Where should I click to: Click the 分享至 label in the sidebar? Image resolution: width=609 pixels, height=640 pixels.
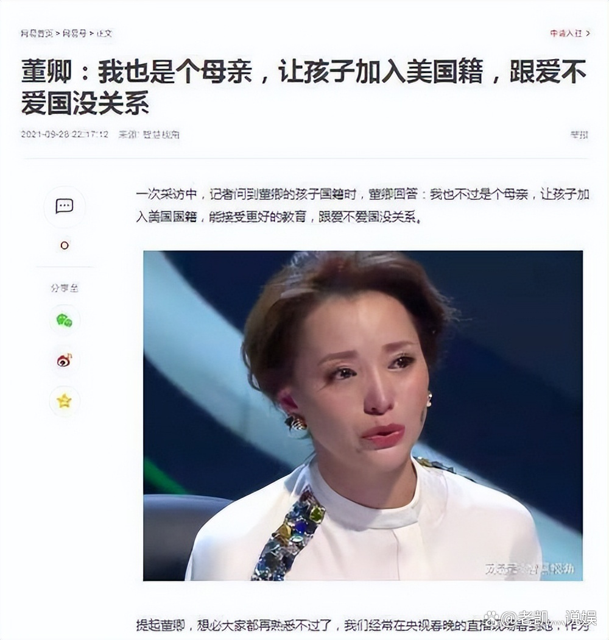[65, 288]
